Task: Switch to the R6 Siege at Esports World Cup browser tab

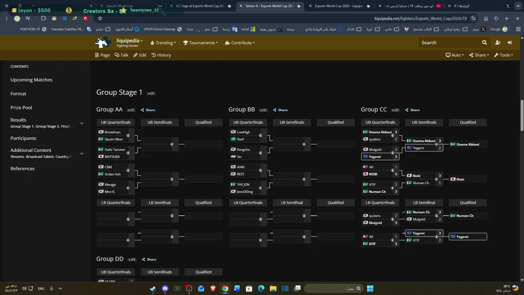Action: 200,6
